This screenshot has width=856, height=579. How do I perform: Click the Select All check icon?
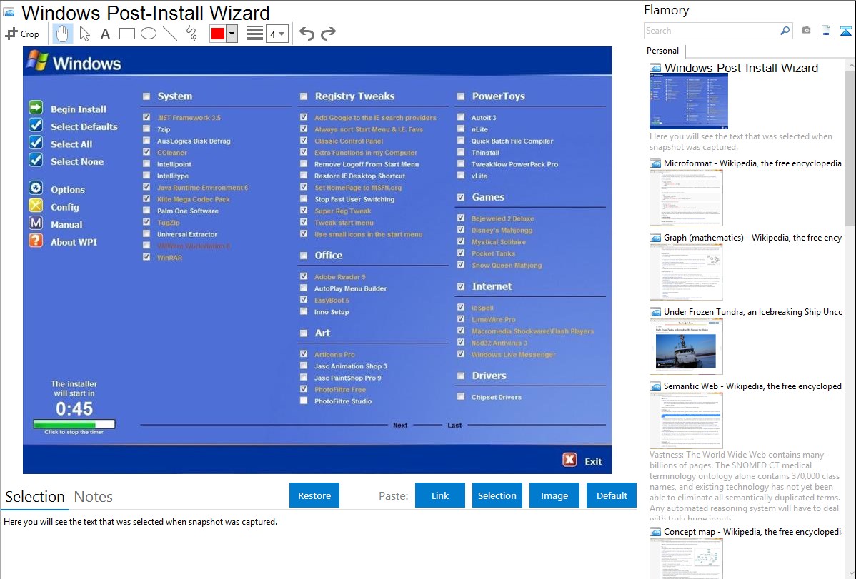click(x=36, y=143)
